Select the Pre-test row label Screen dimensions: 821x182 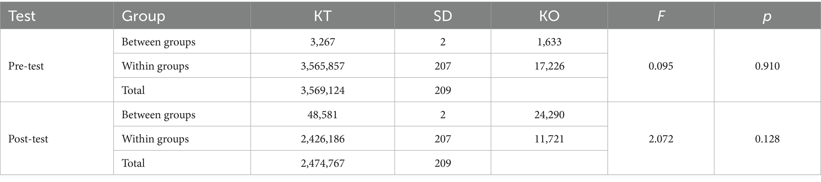point(26,66)
